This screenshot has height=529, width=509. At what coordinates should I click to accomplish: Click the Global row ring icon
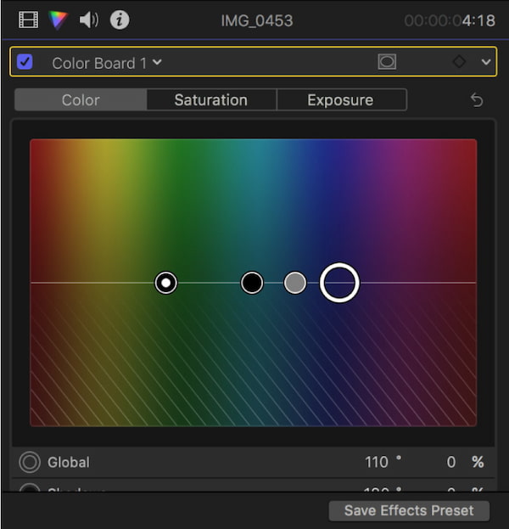click(30, 462)
